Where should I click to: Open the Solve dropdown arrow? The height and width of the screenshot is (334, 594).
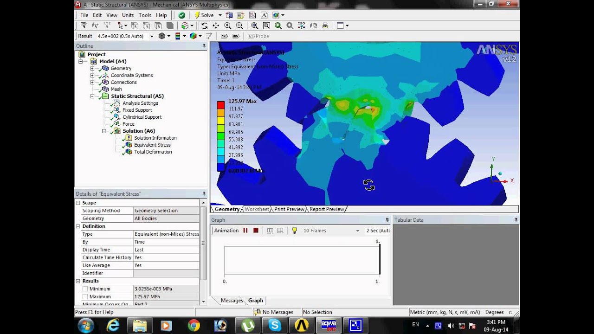pos(220,15)
